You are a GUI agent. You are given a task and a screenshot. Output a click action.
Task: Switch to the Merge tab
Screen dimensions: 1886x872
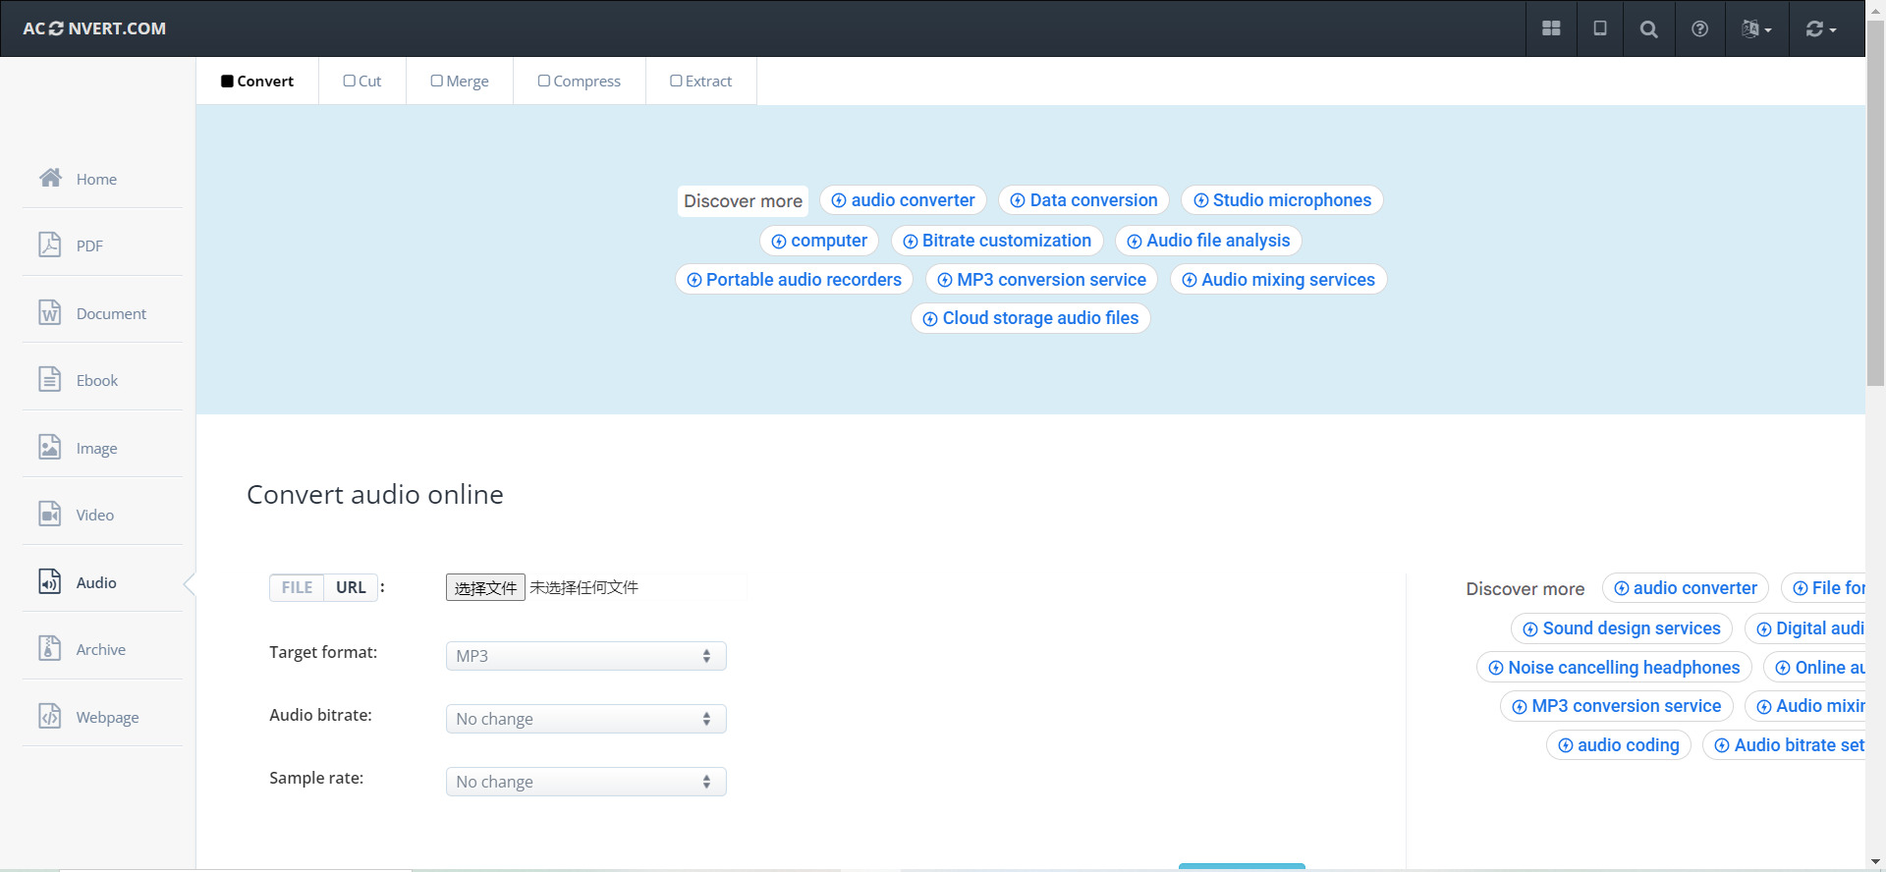coord(460,81)
